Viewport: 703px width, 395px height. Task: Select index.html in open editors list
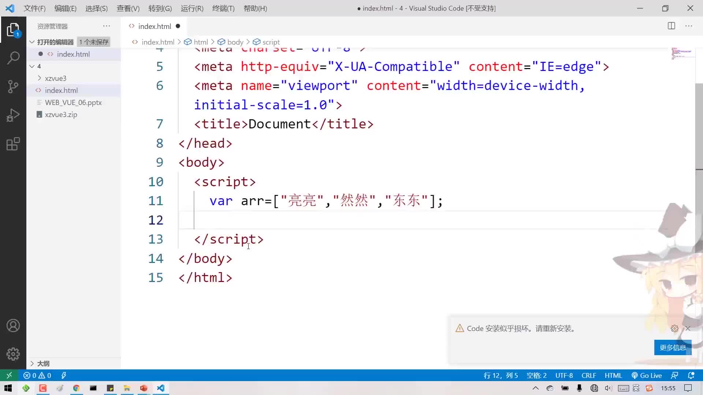click(x=73, y=54)
